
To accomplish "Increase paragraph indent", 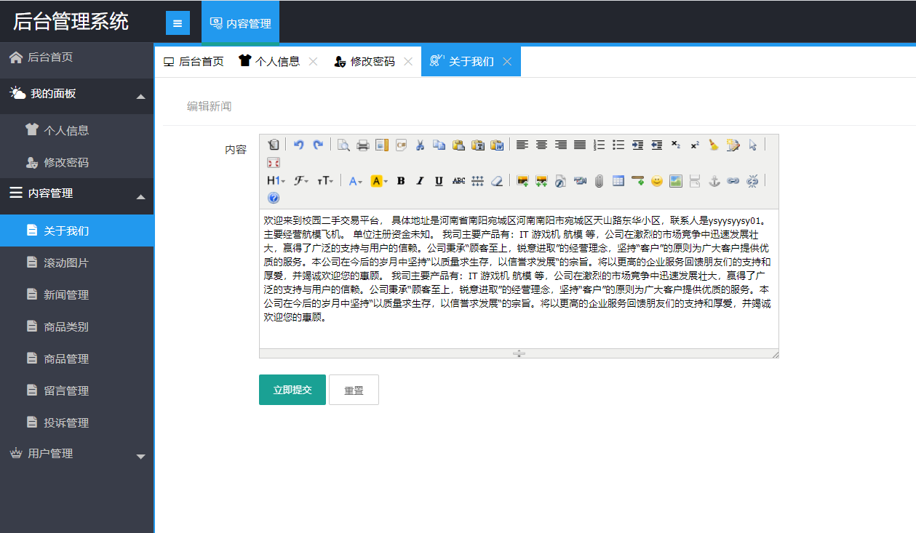I will pos(638,145).
